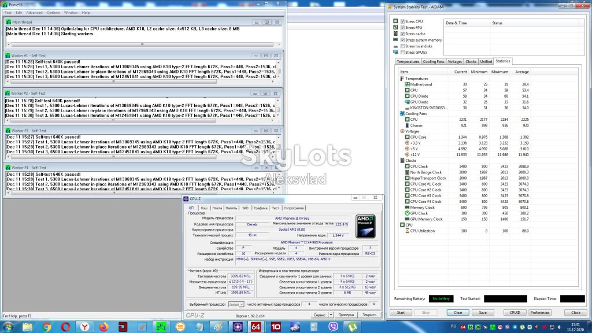This screenshot has height=333, width=592.
Task: Switch to the Temperatures tab in AIDA64
Action: point(408,61)
